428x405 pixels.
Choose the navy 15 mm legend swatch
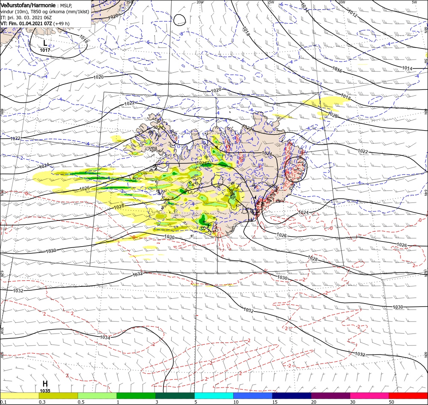pyautogui.click(x=292, y=396)
